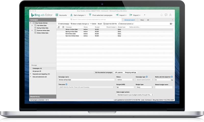
Task: Select Winter Airfare Sale grid row
Action: click(115, 29)
